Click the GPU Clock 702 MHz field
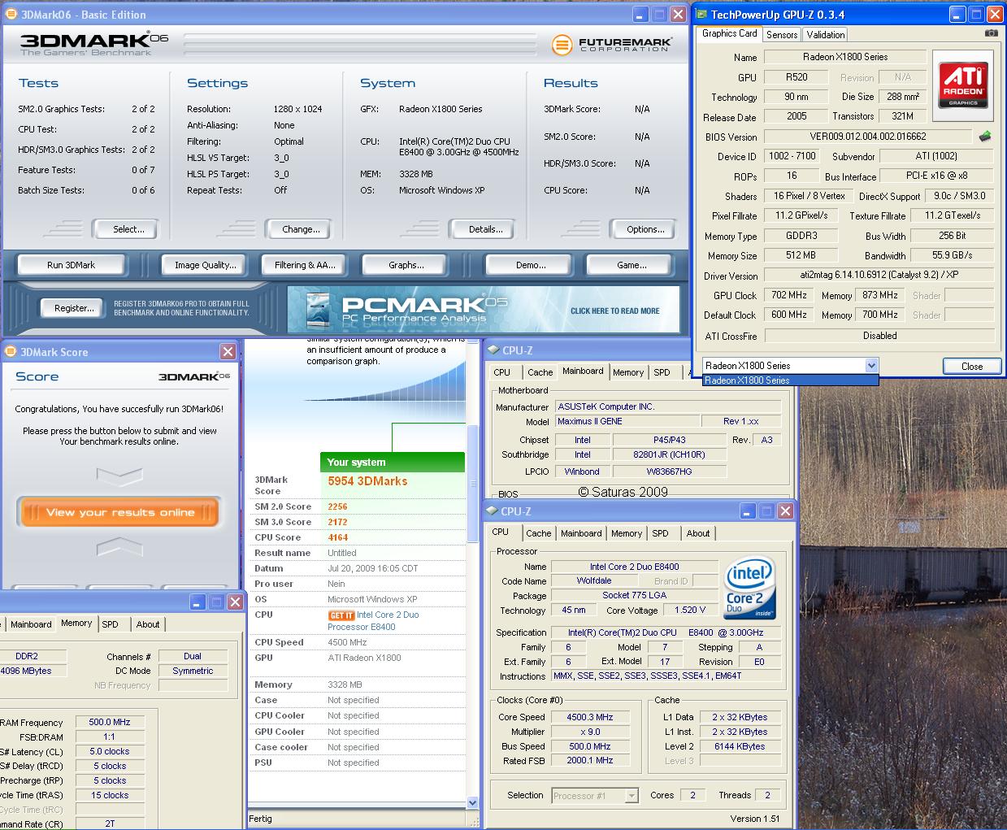Image resolution: width=1007 pixels, height=830 pixels. coord(788,295)
